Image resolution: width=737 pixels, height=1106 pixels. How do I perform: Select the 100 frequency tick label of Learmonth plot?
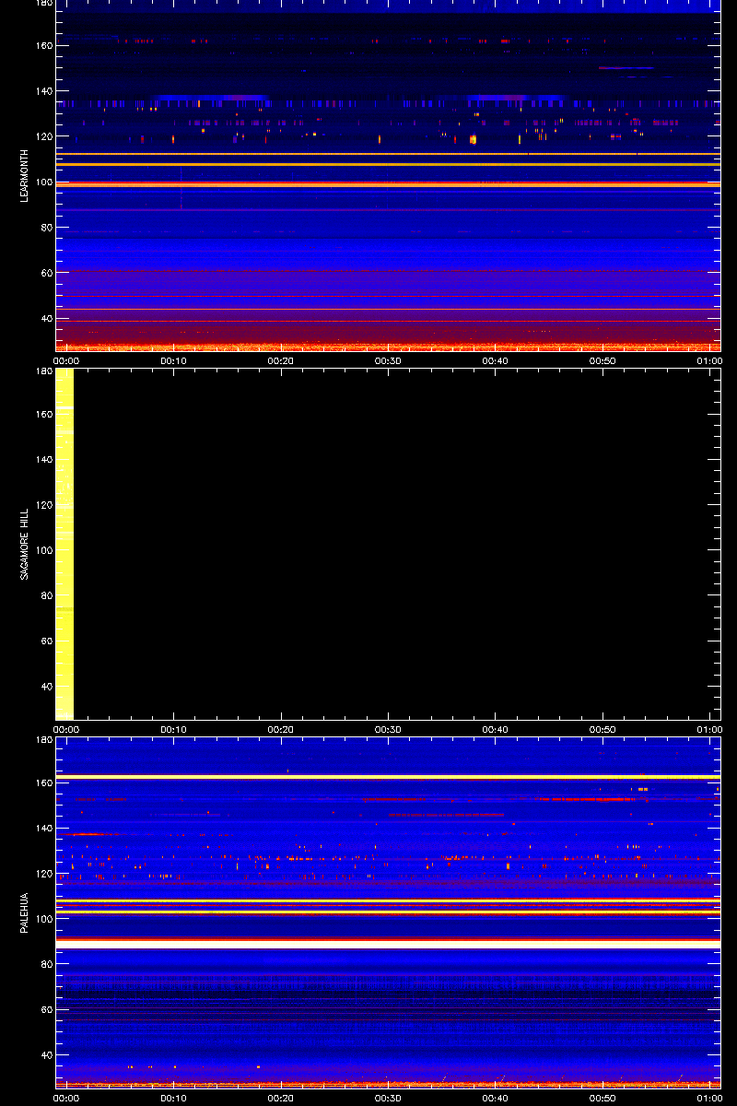pyautogui.click(x=44, y=182)
